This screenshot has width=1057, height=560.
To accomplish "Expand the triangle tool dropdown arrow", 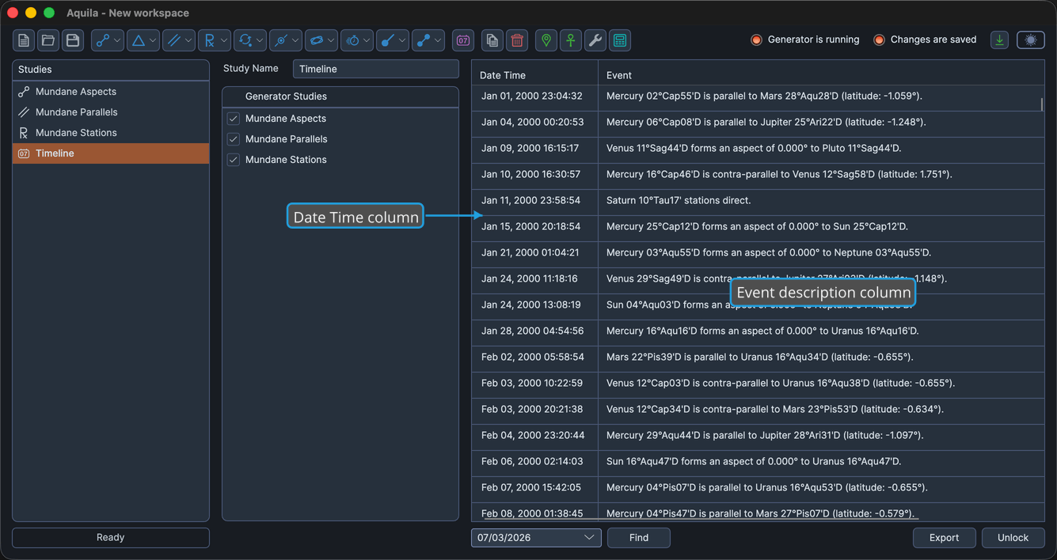I will [x=153, y=40].
